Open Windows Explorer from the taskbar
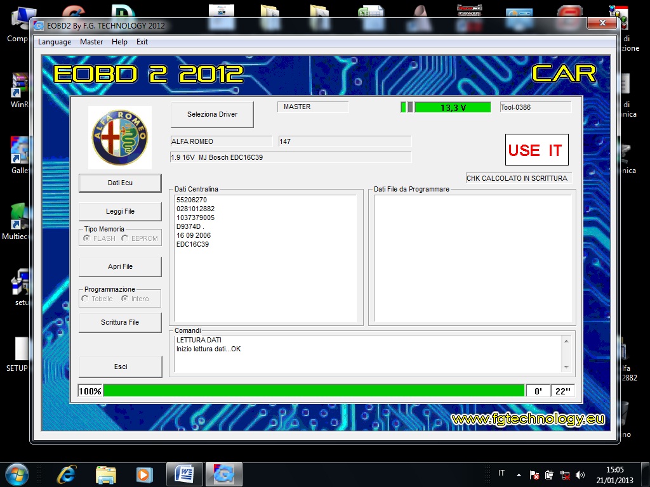This screenshot has height=487, width=650. tap(106, 474)
